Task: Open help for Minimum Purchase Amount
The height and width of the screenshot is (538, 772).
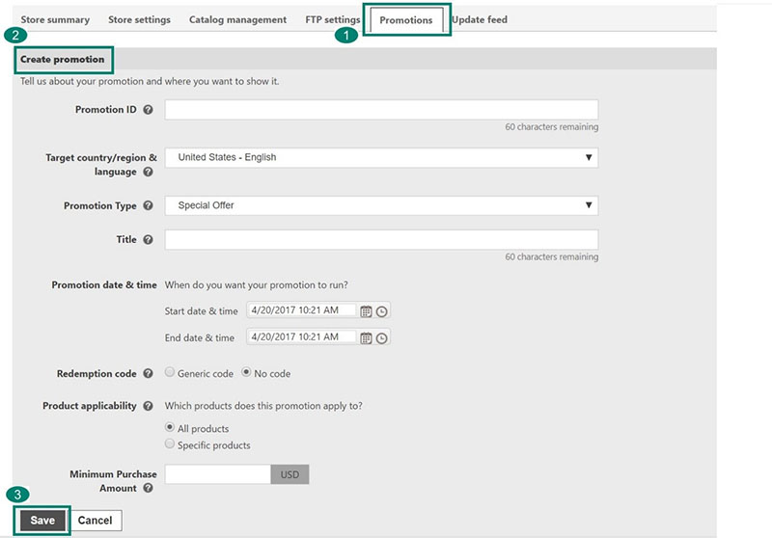Action: pos(148,488)
